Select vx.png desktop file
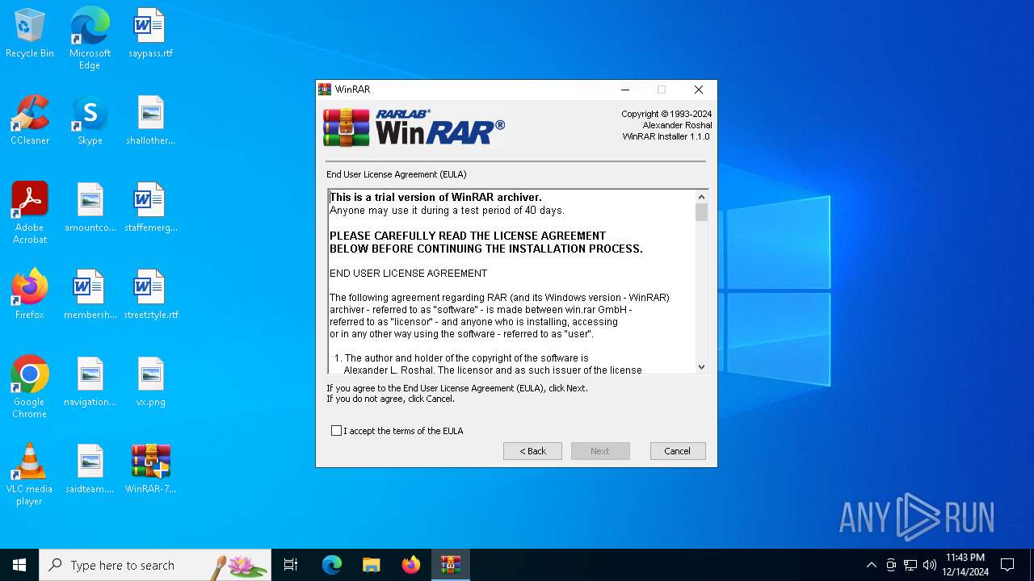 [151, 382]
